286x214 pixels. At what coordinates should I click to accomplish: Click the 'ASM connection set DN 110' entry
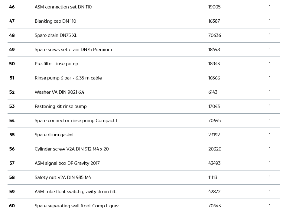63,7
